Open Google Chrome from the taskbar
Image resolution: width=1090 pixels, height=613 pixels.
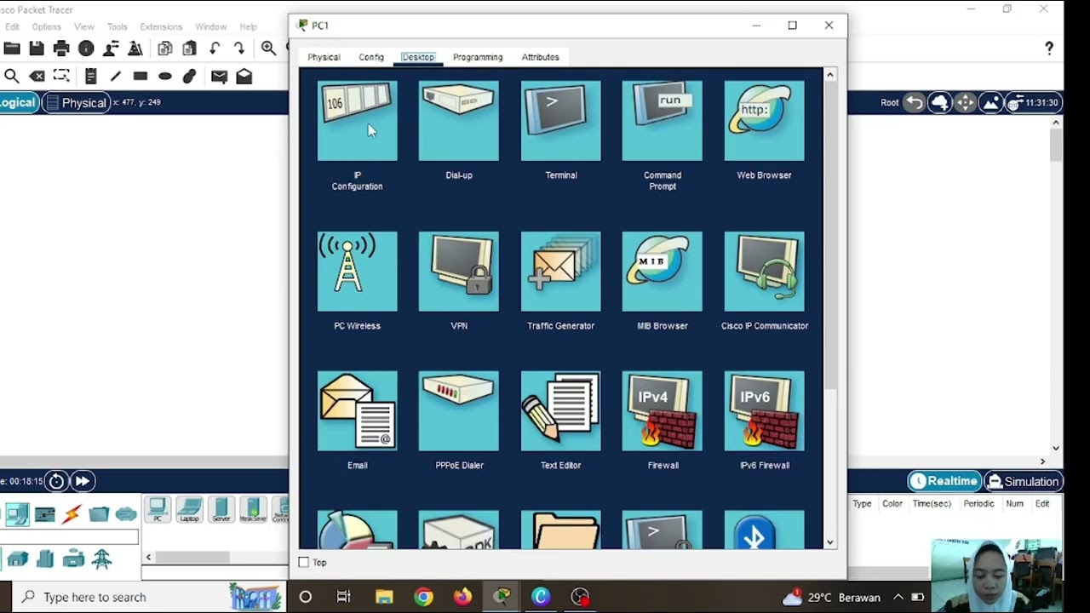point(423,597)
